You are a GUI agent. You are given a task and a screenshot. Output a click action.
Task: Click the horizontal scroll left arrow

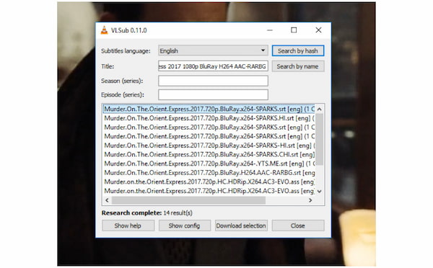click(107, 200)
